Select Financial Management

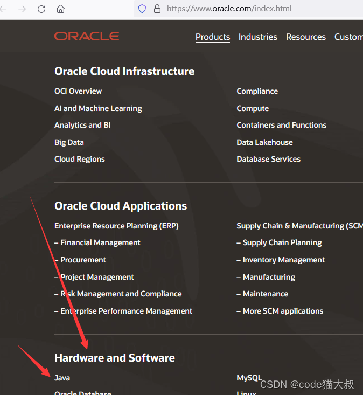(97, 242)
